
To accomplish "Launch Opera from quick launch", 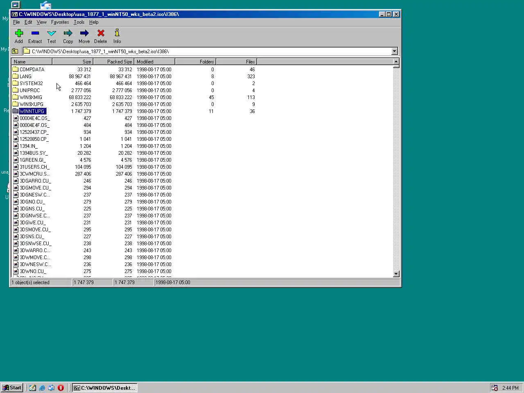I will pyautogui.click(x=61, y=388).
